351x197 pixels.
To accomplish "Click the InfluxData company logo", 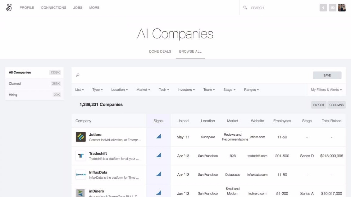I will coord(80,175).
